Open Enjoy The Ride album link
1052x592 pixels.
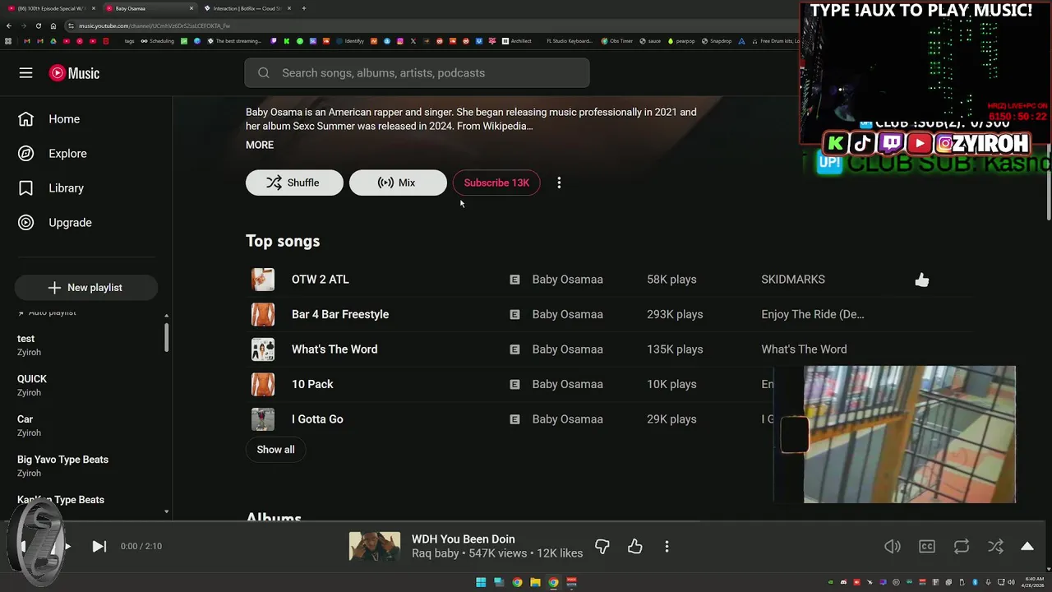[813, 314]
